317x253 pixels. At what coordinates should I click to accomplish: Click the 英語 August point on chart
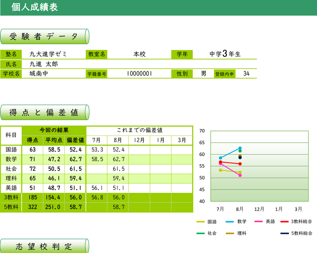click(240, 175)
